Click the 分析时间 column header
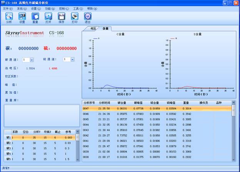Viewport: 240px width, 172px height. 104,103
